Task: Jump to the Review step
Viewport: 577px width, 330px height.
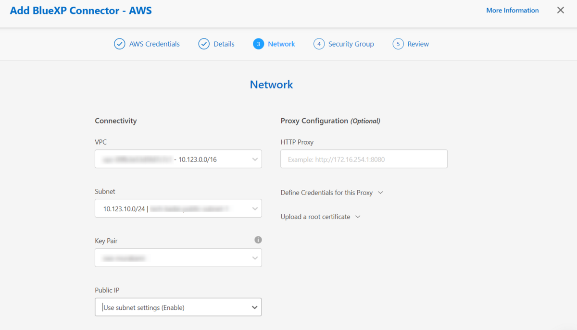Action: pyautogui.click(x=418, y=44)
